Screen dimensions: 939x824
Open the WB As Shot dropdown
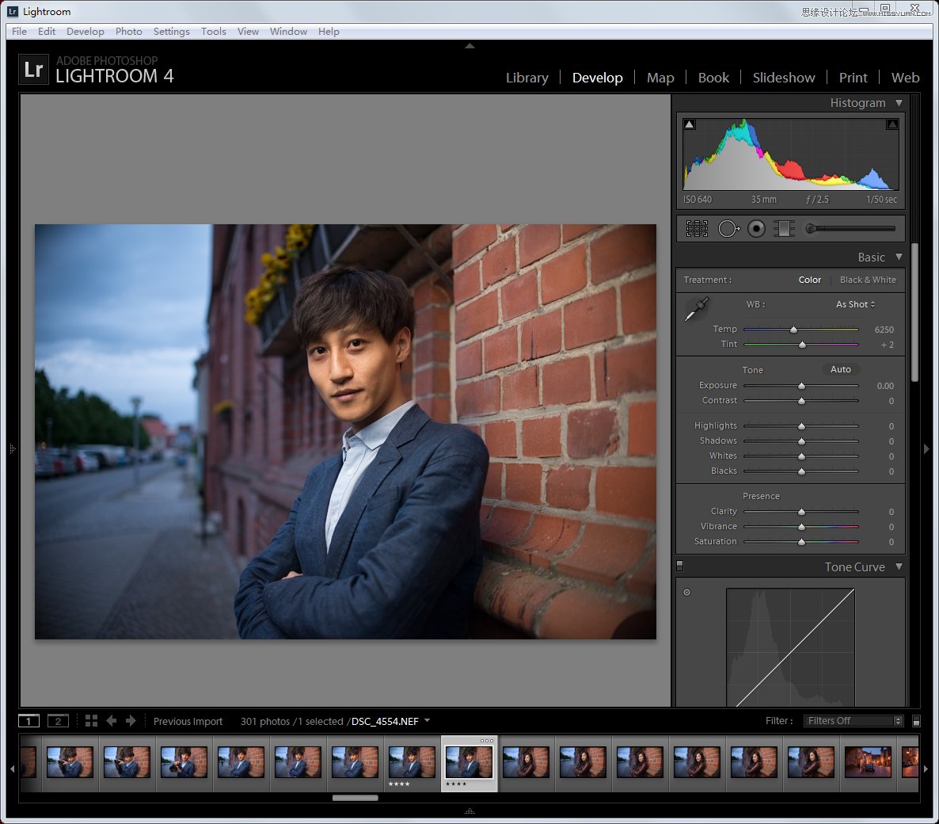pos(855,304)
